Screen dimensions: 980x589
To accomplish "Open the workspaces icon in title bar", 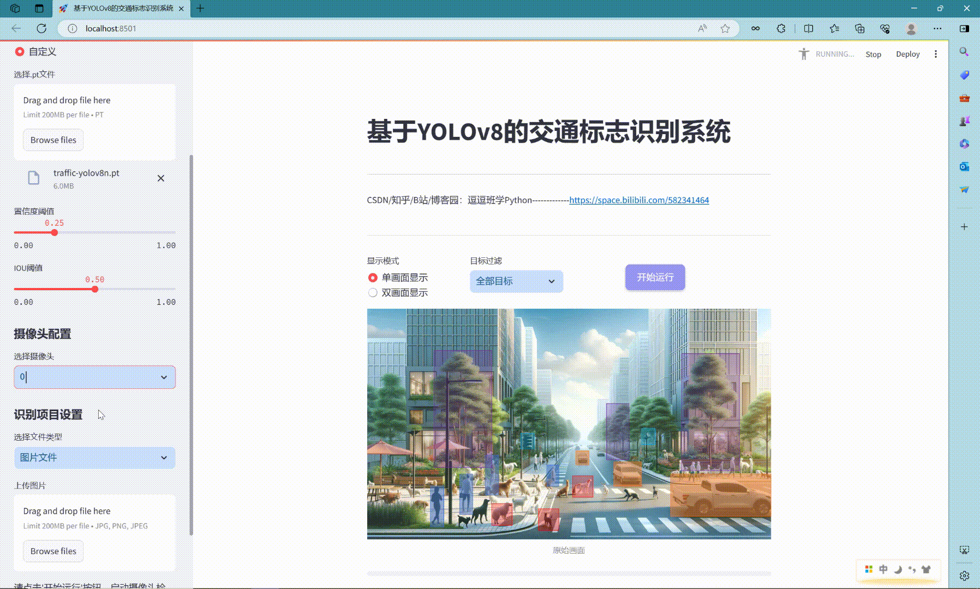I will coord(15,8).
